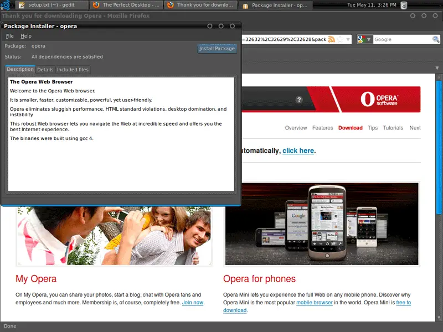
Task: Switch to setup.txt gedit taskbar item
Action: pos(51,5)
